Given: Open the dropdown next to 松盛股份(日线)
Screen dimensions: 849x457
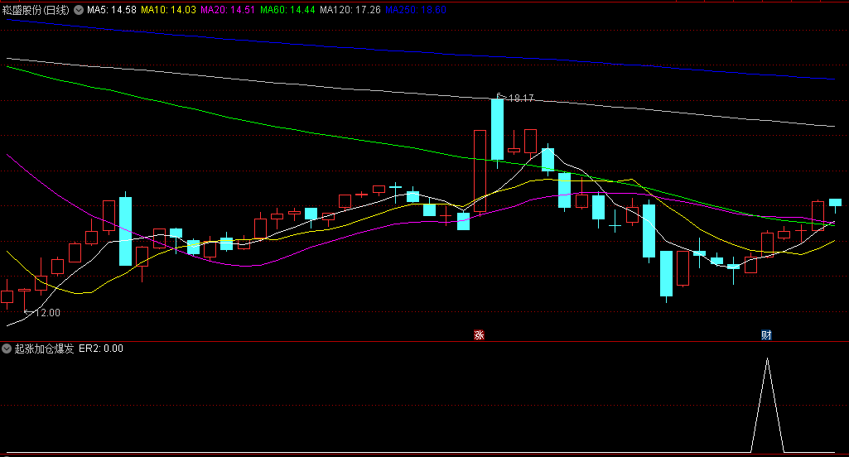Looking at the screenshot, I should click(x=79, y=10).
